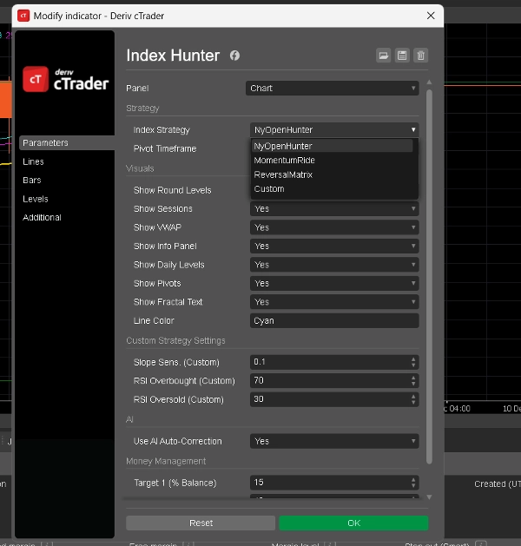Switch to the Parameters tab
The height and width of the screenshot is (546, 521).
tap(67, 142)
